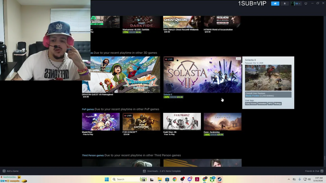The image size is (326, 183).
Task: Open the ellipsis options on Solasta II capsule
Action: click(x=238, y=59)
